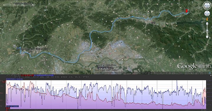
Task: Pan map up with move joystick
Action: pos(207,12)
